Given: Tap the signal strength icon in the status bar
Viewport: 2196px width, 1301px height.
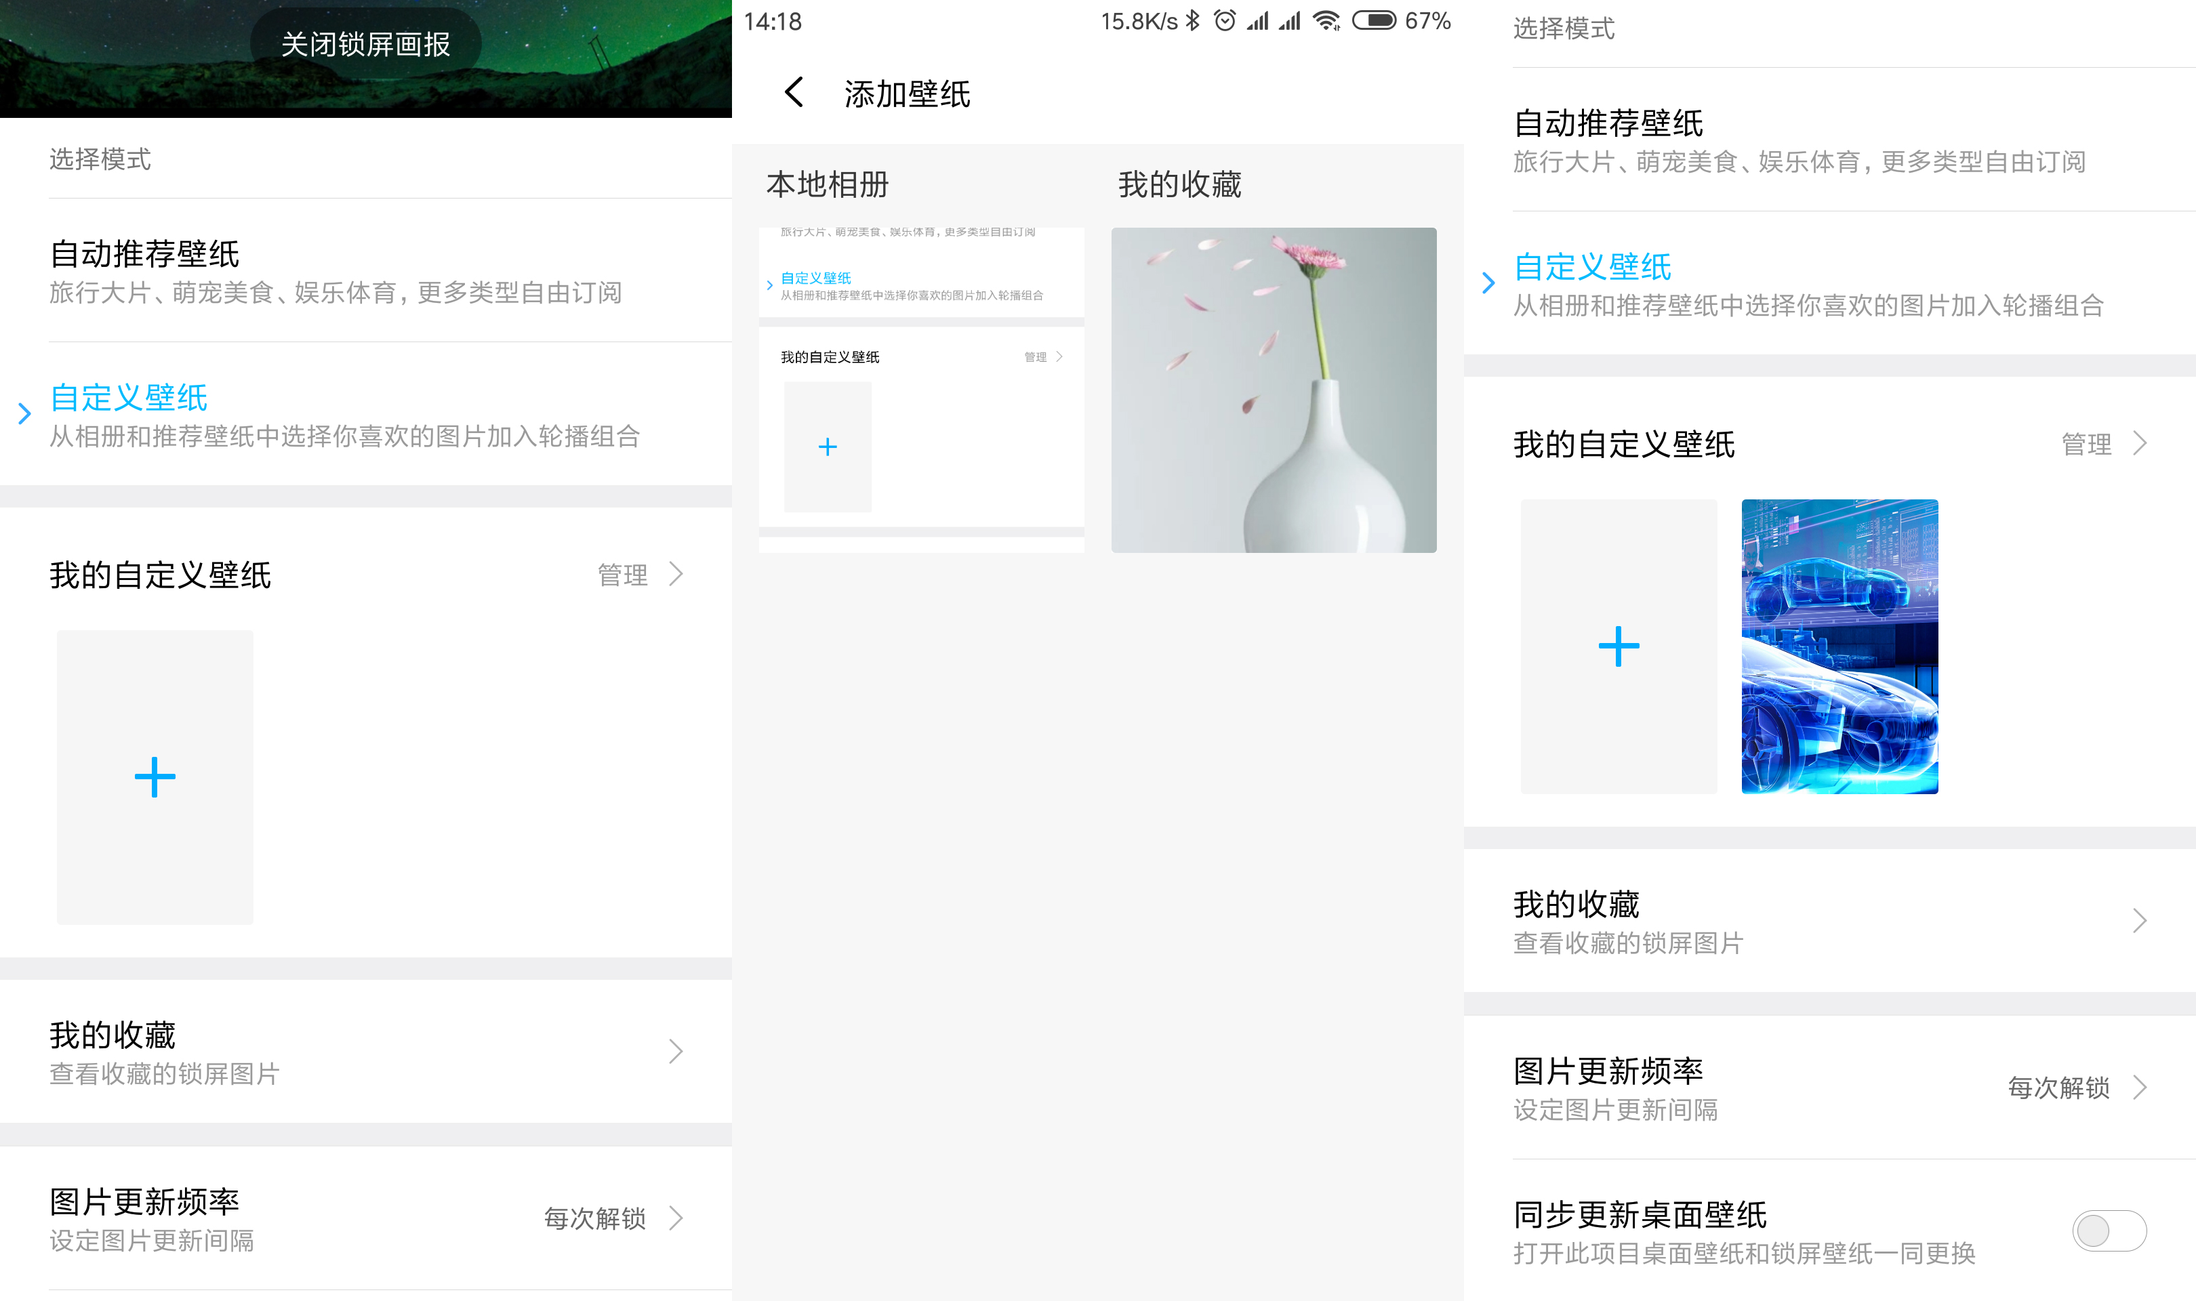Looking at the screenshot, I should 1258,21.
